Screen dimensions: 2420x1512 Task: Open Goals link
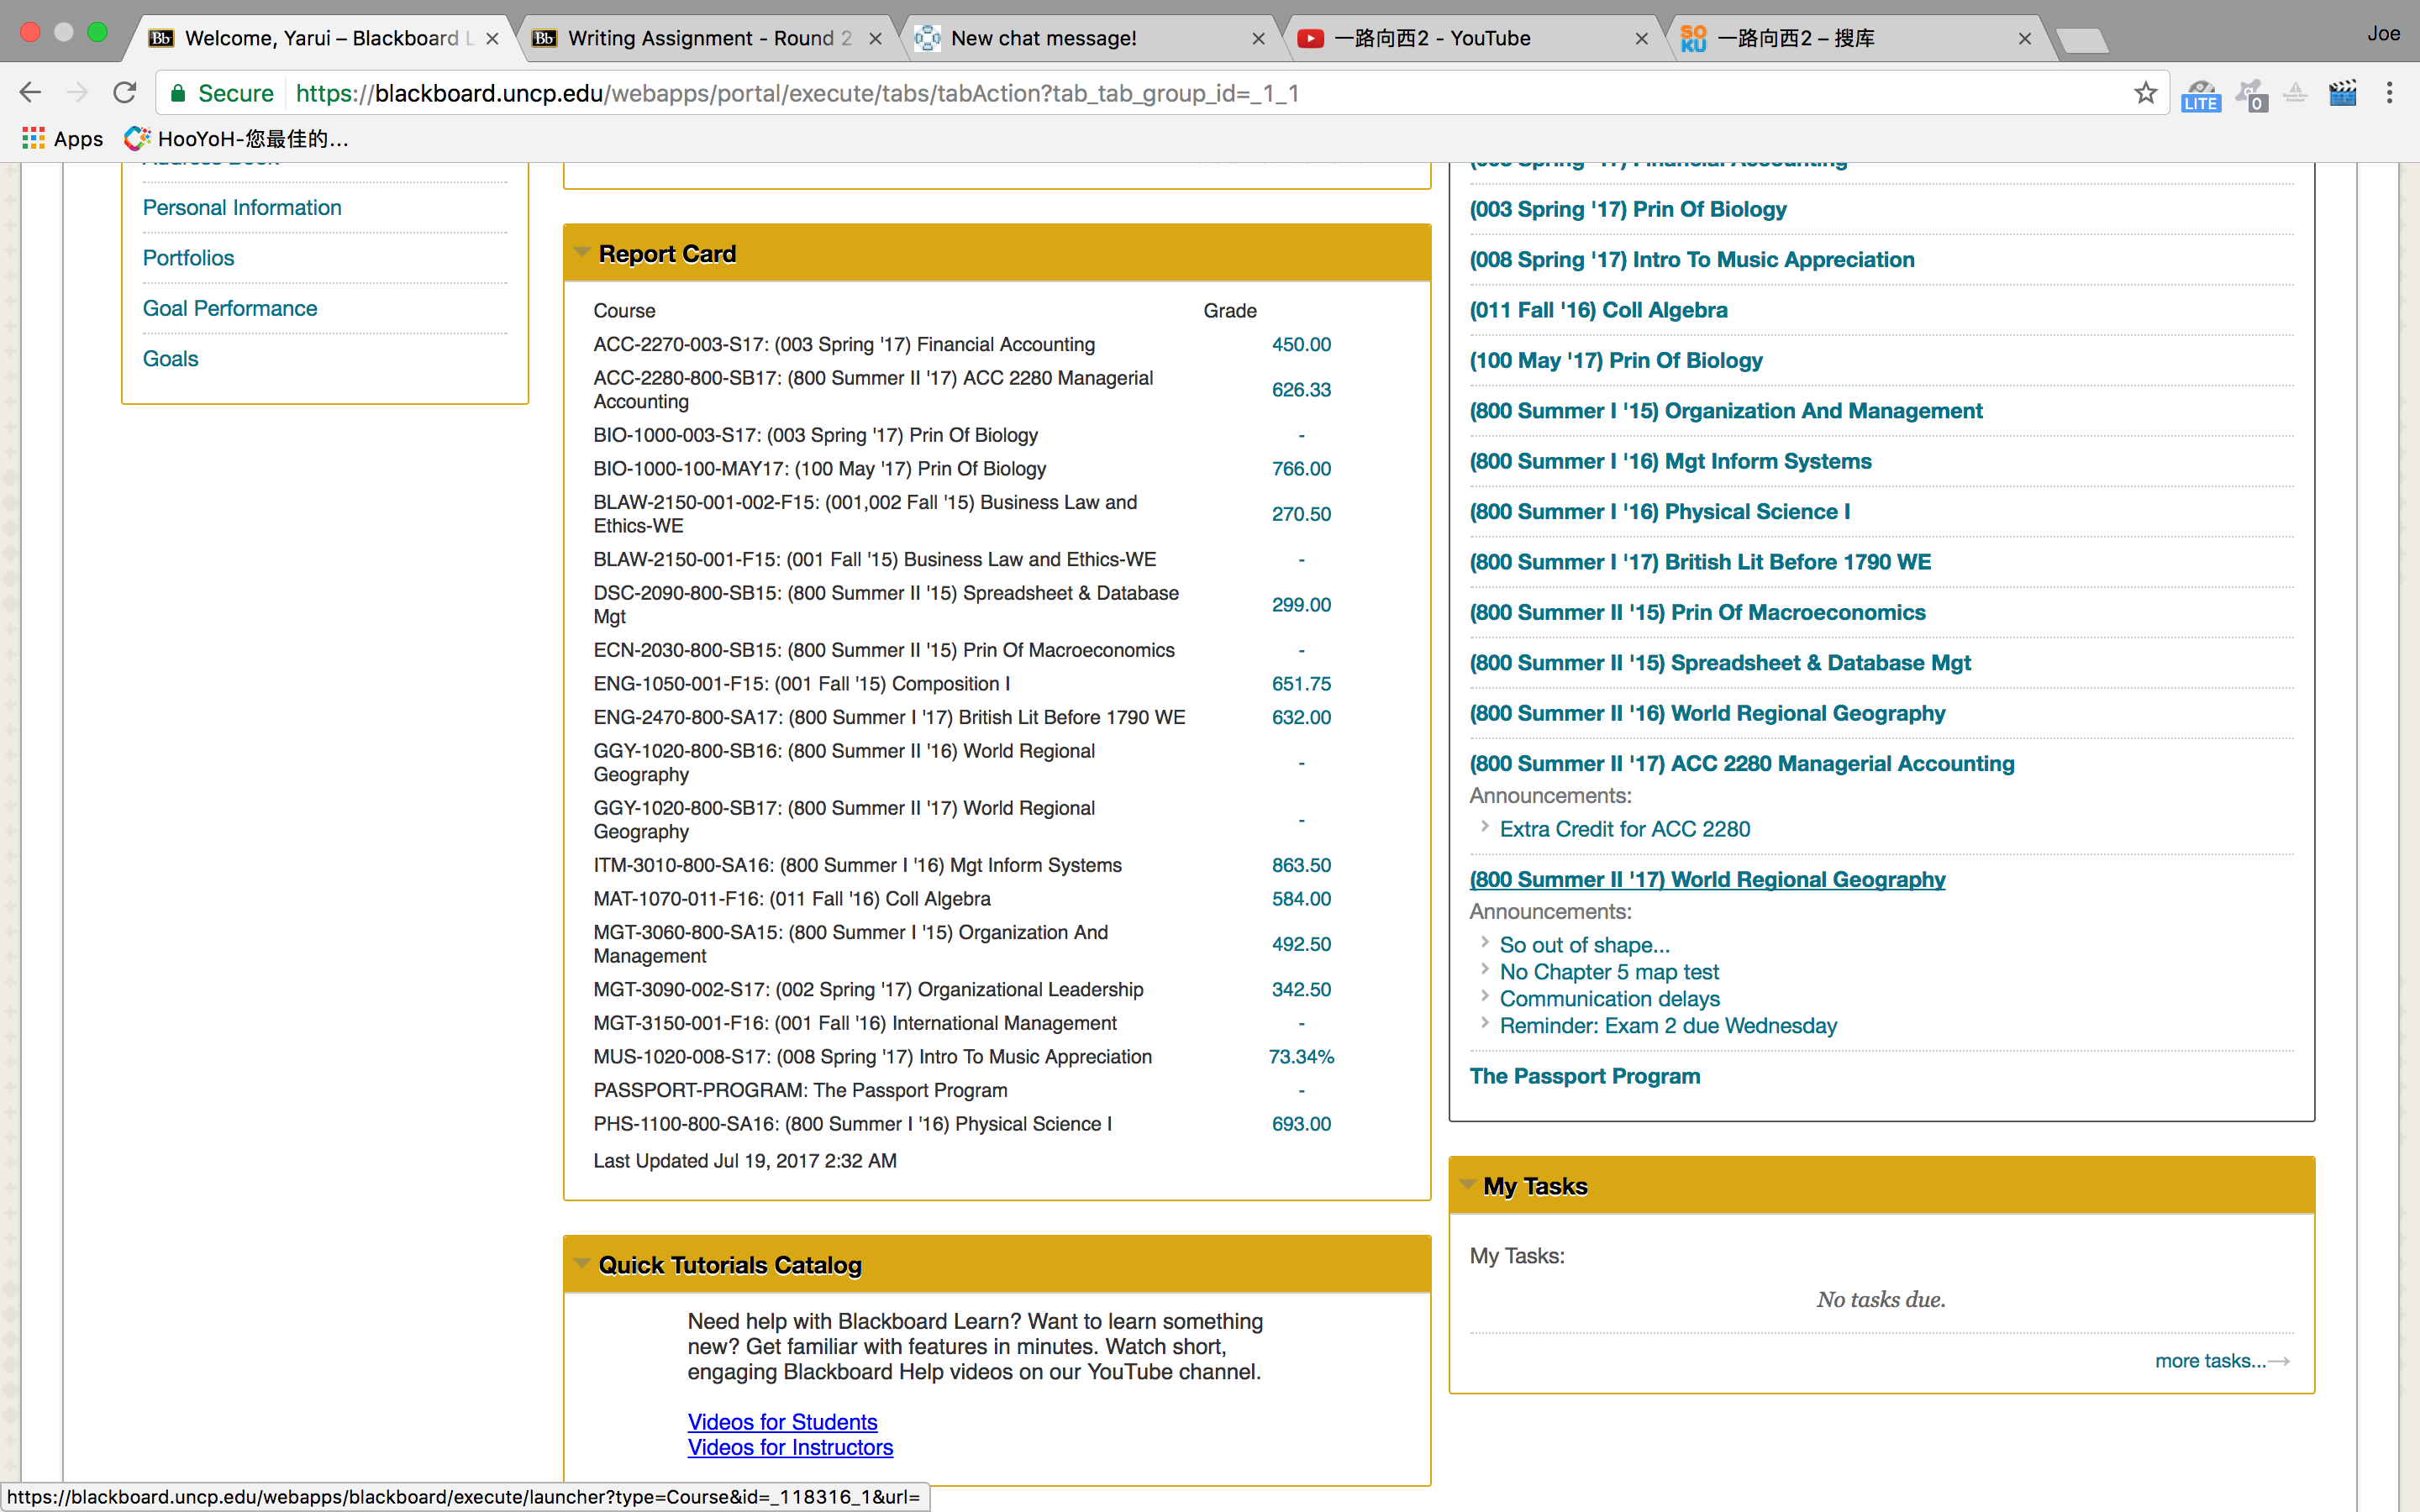[170, 358]
